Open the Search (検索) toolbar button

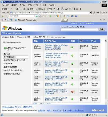point(30,9)
